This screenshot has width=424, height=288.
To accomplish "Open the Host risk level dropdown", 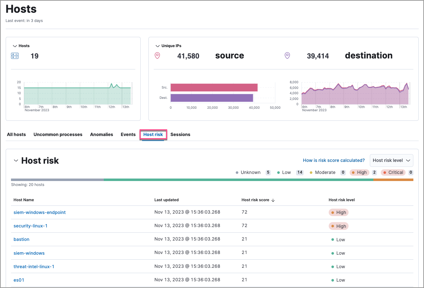I will [391, 160].
